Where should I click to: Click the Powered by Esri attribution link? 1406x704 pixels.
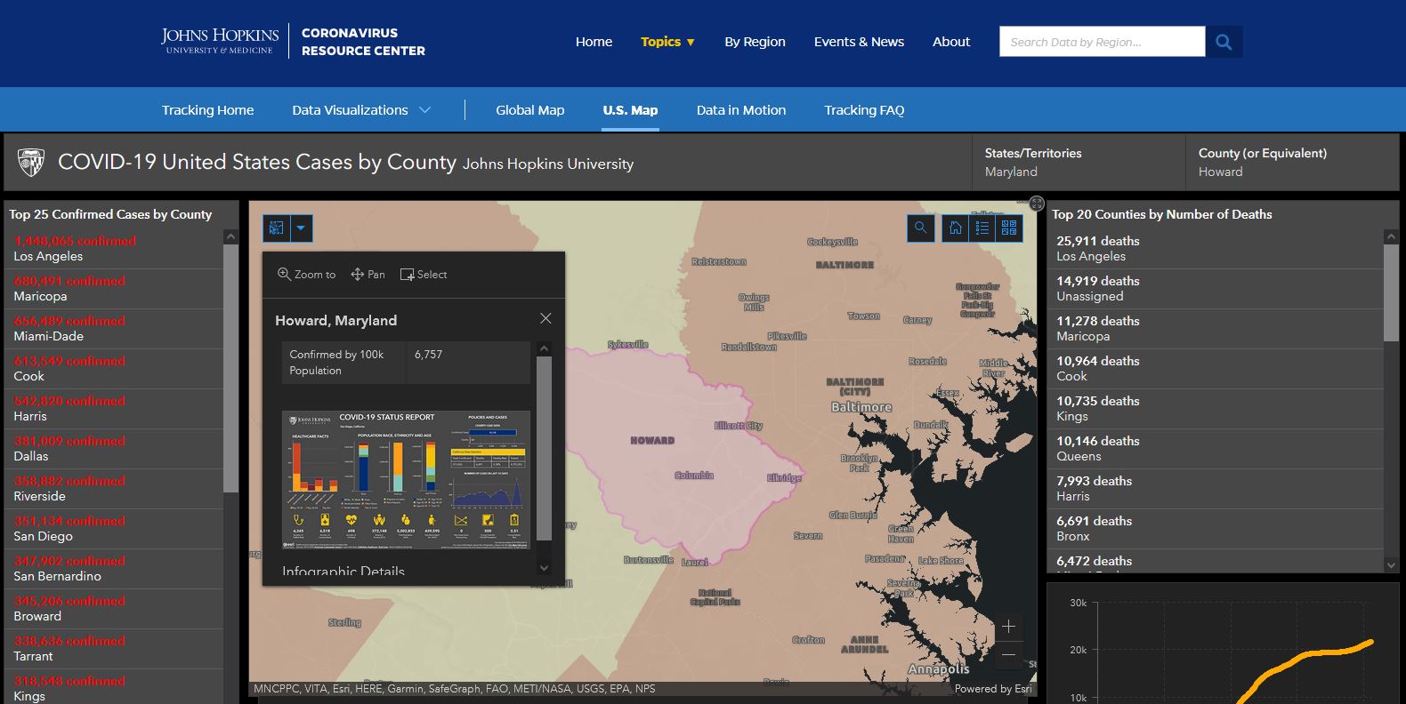tap(993, 689)
